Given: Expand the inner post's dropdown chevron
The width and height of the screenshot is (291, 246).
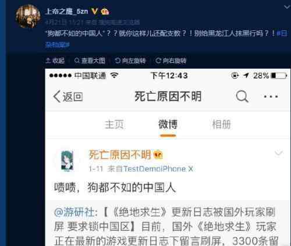Looking at the screenshot, I should [279, 153].
